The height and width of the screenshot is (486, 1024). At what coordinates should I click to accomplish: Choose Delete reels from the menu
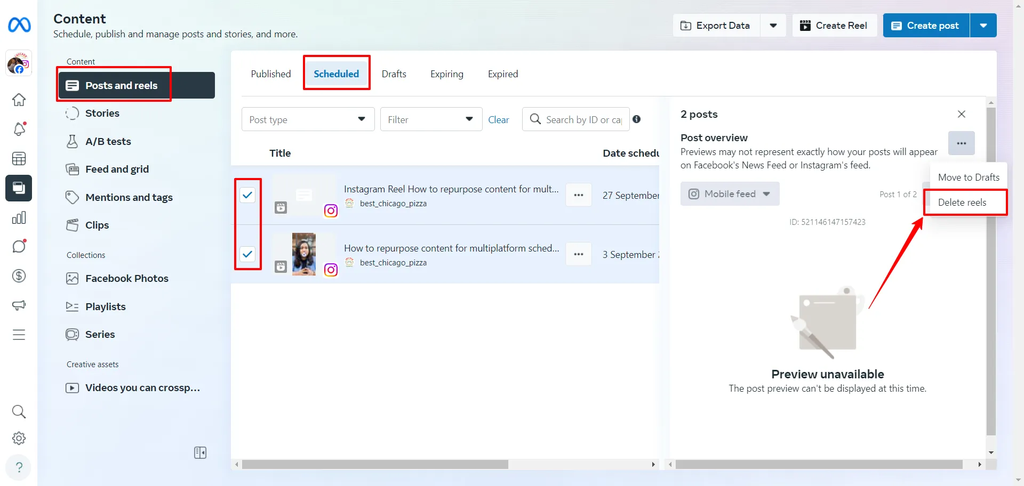pyautogui.click(x=962, y=203)
